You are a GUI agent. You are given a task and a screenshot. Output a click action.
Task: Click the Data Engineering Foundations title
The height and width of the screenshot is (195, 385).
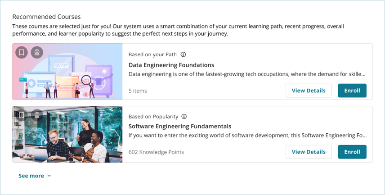point(171,65)
